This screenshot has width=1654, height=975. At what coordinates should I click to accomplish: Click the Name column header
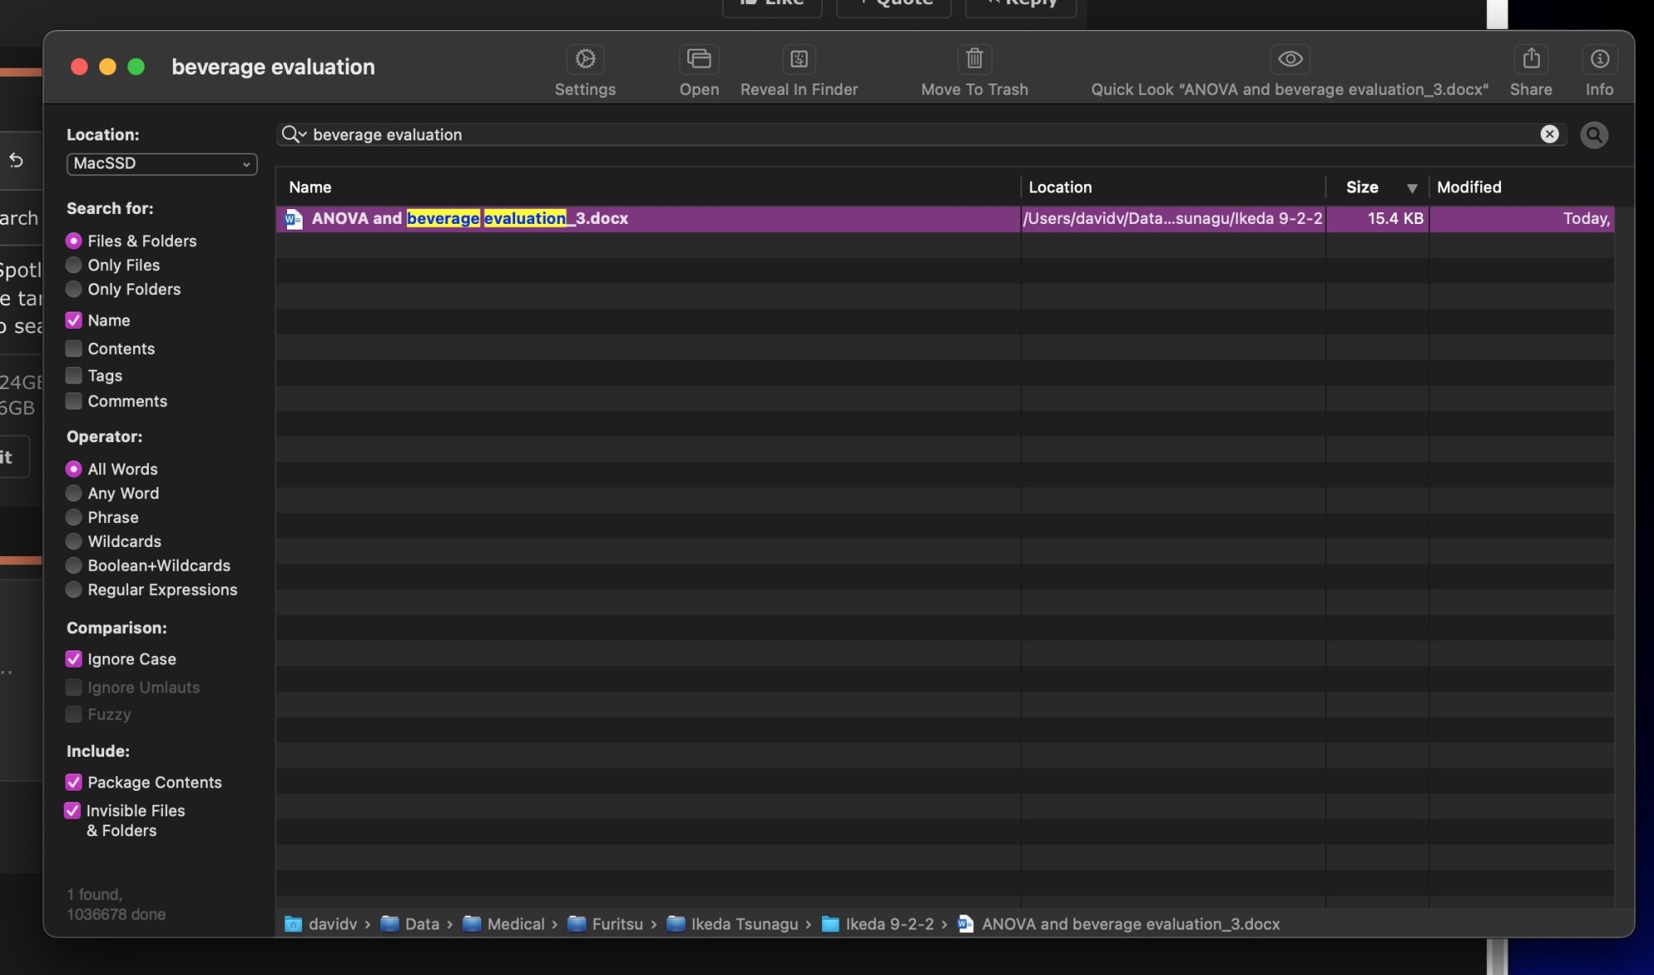coord(310,188)
